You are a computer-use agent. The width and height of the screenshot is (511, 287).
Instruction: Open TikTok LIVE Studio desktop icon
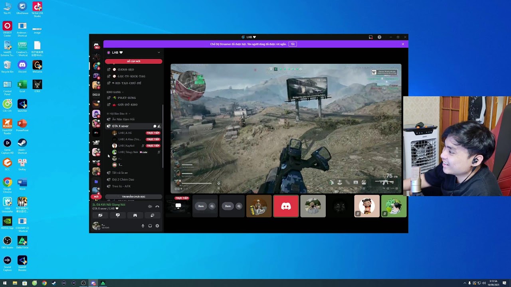pos(37,9)
